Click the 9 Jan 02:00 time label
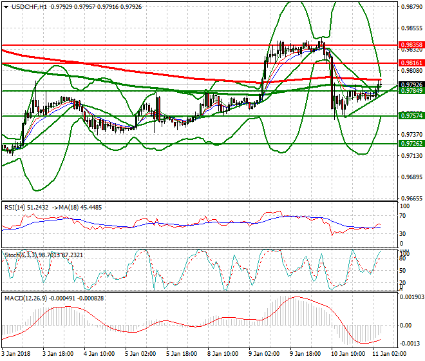Image resolution: width=425 pixels, height=361 pixels. click(264, 354)
